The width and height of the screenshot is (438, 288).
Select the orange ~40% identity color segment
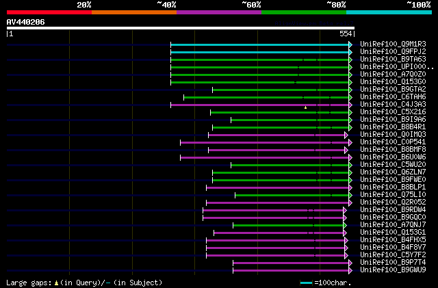[134, 12]
